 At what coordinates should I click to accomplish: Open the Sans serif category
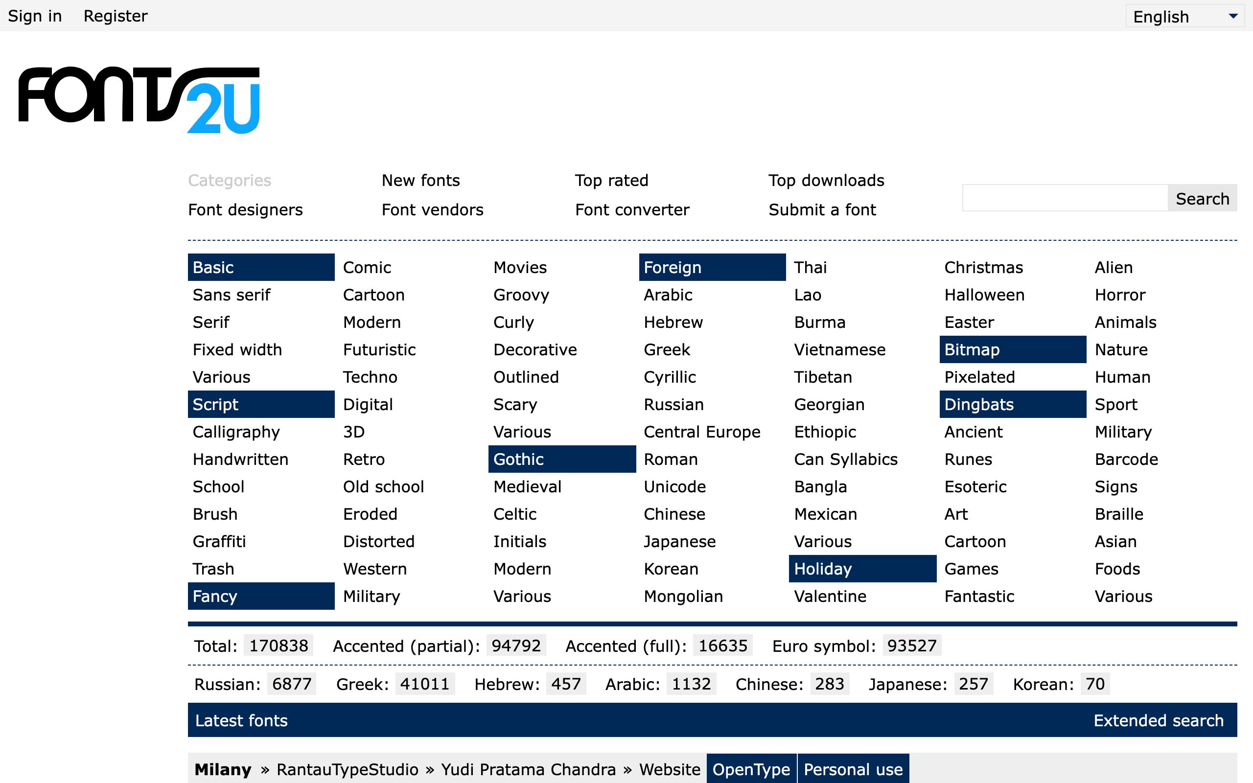[232, 295]
